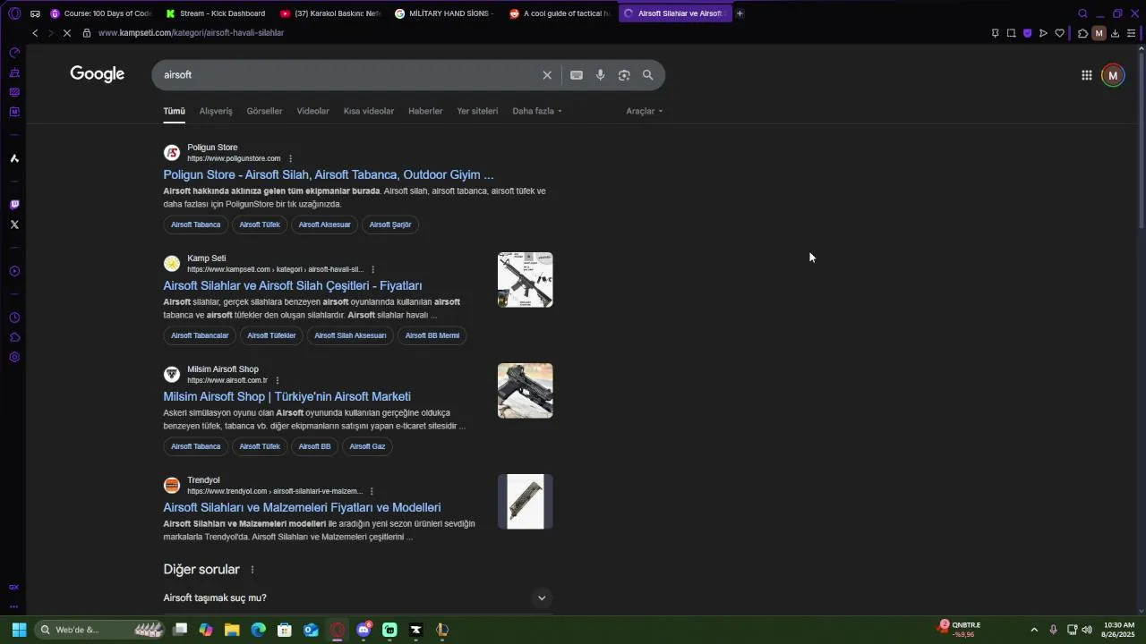This screenshot has width=1146, height=644.
Task: Open sidebar settings gear icon
Action: pos(14,357)
